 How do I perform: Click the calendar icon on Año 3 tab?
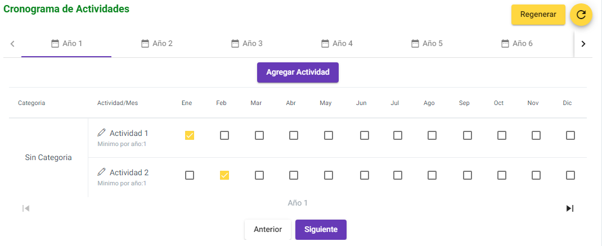pyautogui.click(x=235, y=43)
